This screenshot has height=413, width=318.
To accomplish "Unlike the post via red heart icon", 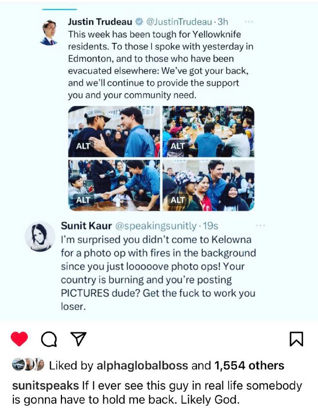I will (x=19, y=339).
